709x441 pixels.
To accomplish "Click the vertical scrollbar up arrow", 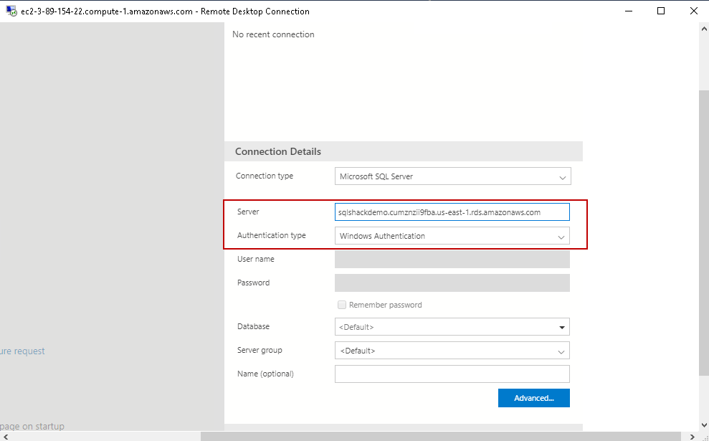I will pyautogui.click(x=703, y=29).
